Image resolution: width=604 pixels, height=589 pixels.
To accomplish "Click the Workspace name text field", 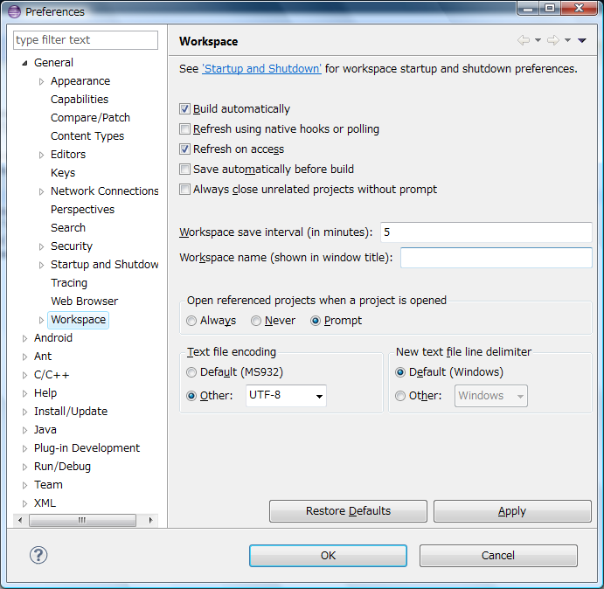I will pyautogui.click(x=496, y=258).
